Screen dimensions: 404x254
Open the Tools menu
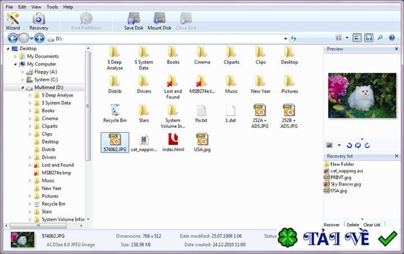tap(52, 7)
